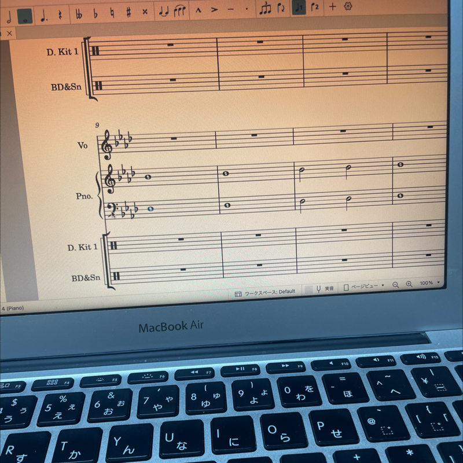This screenshot has width=463, height=463.
Task: Zoom out with the minus magnifier
Action: (x=396, y=285)
